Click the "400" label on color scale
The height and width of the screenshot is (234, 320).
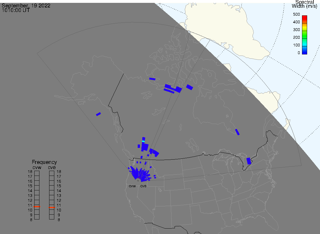click(x=296, y=22)
